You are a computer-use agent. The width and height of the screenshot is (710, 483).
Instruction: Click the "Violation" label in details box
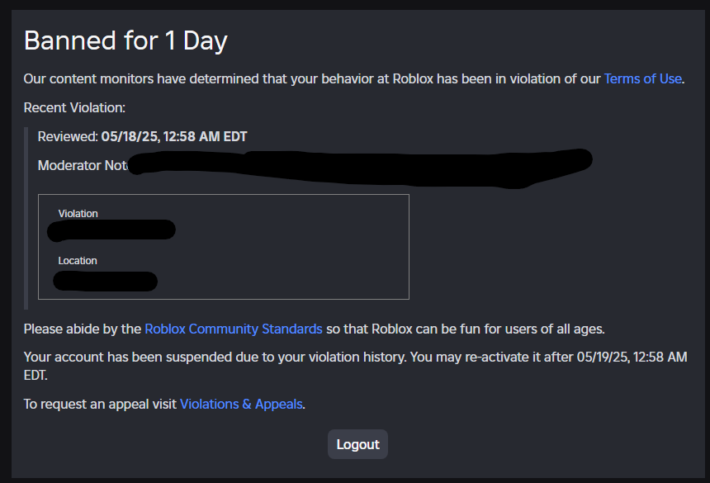point(78,214)
